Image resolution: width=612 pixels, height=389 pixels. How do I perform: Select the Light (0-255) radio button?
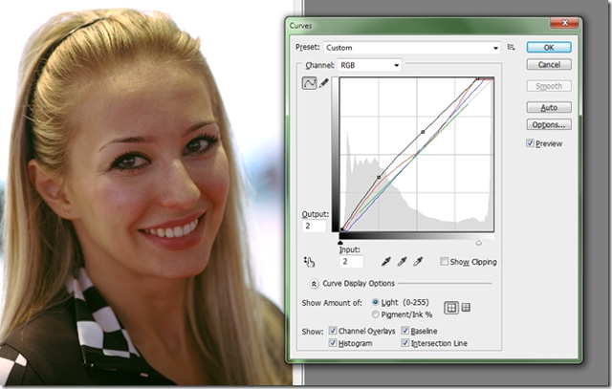click(x=376, y=302)
